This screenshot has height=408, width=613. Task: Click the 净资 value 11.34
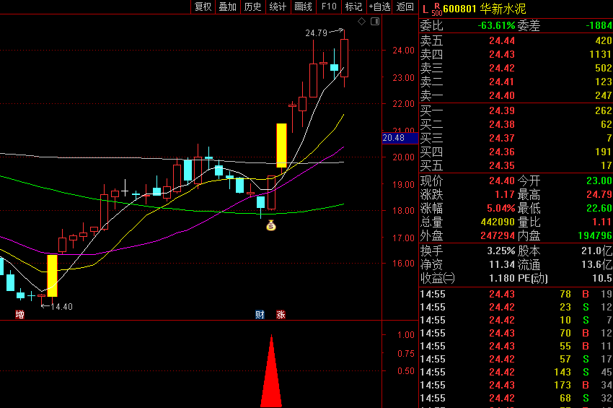(502, 264)
